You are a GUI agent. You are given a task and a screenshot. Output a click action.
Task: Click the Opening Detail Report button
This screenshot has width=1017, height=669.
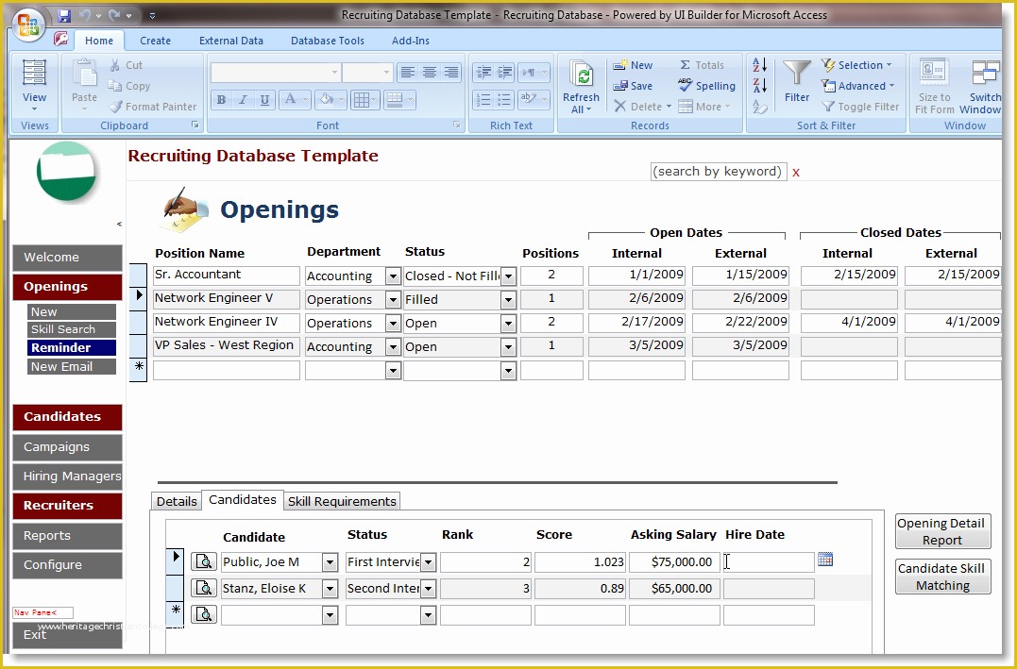[941, 530]
